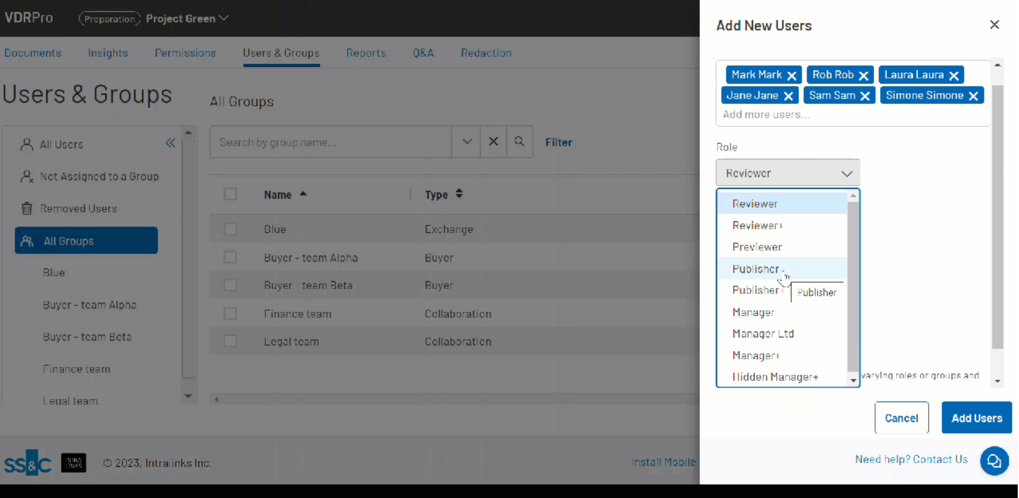Open the Project Green project switcher
Viewport: 1019px width, 498px height.
(187, 19)
